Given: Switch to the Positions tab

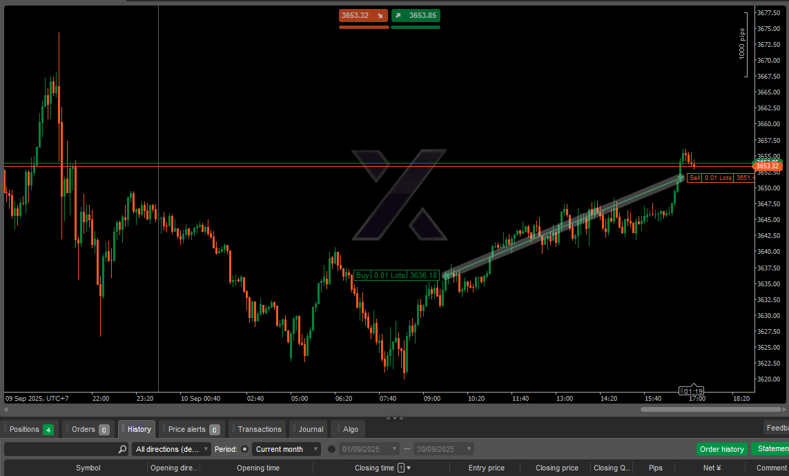Looking at the screenshot, I should (30, 429).
